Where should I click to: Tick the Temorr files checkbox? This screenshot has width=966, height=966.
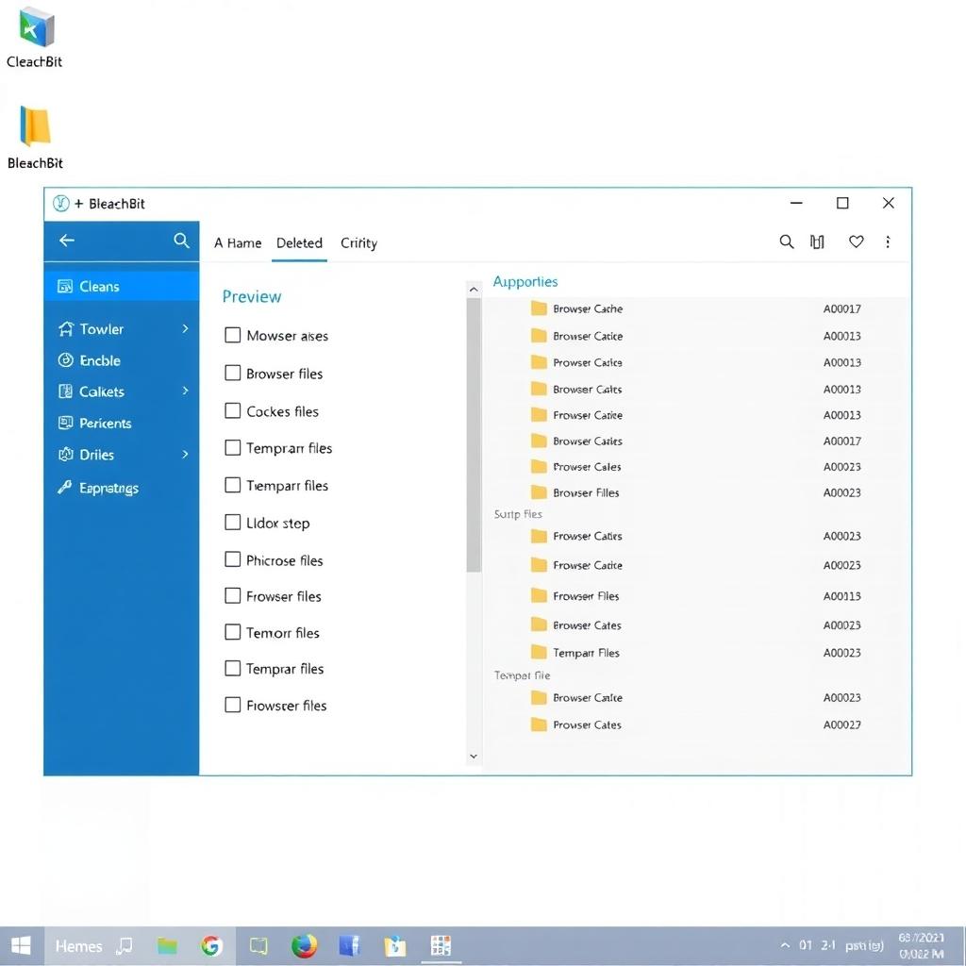[232, 631]
